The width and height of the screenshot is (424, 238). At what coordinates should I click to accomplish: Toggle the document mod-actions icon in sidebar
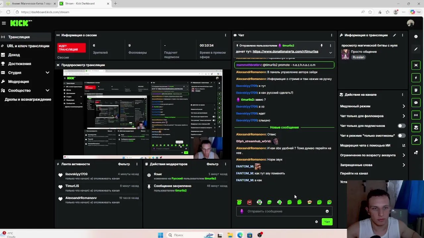pos(416,90)
